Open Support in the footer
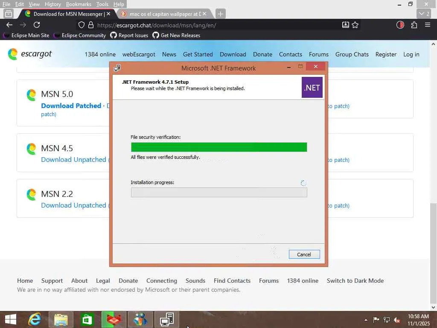 (52, 281)
